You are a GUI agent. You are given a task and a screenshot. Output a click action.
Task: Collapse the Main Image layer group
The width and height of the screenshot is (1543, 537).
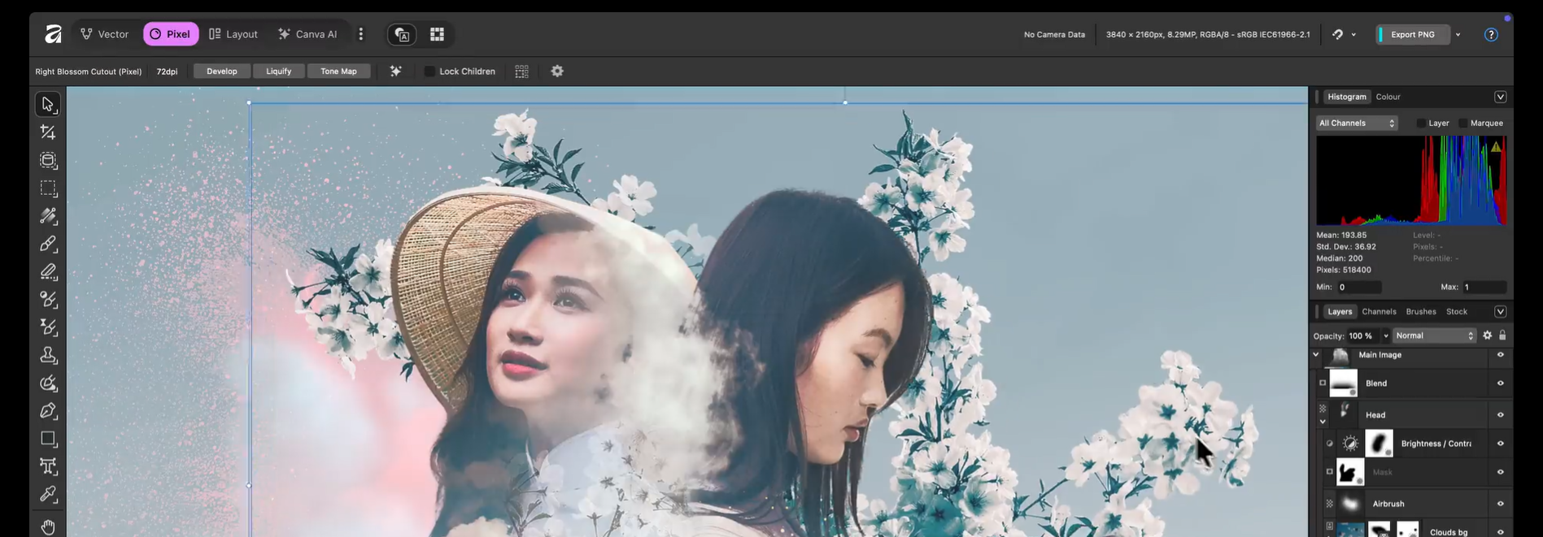pos(1316,355)
